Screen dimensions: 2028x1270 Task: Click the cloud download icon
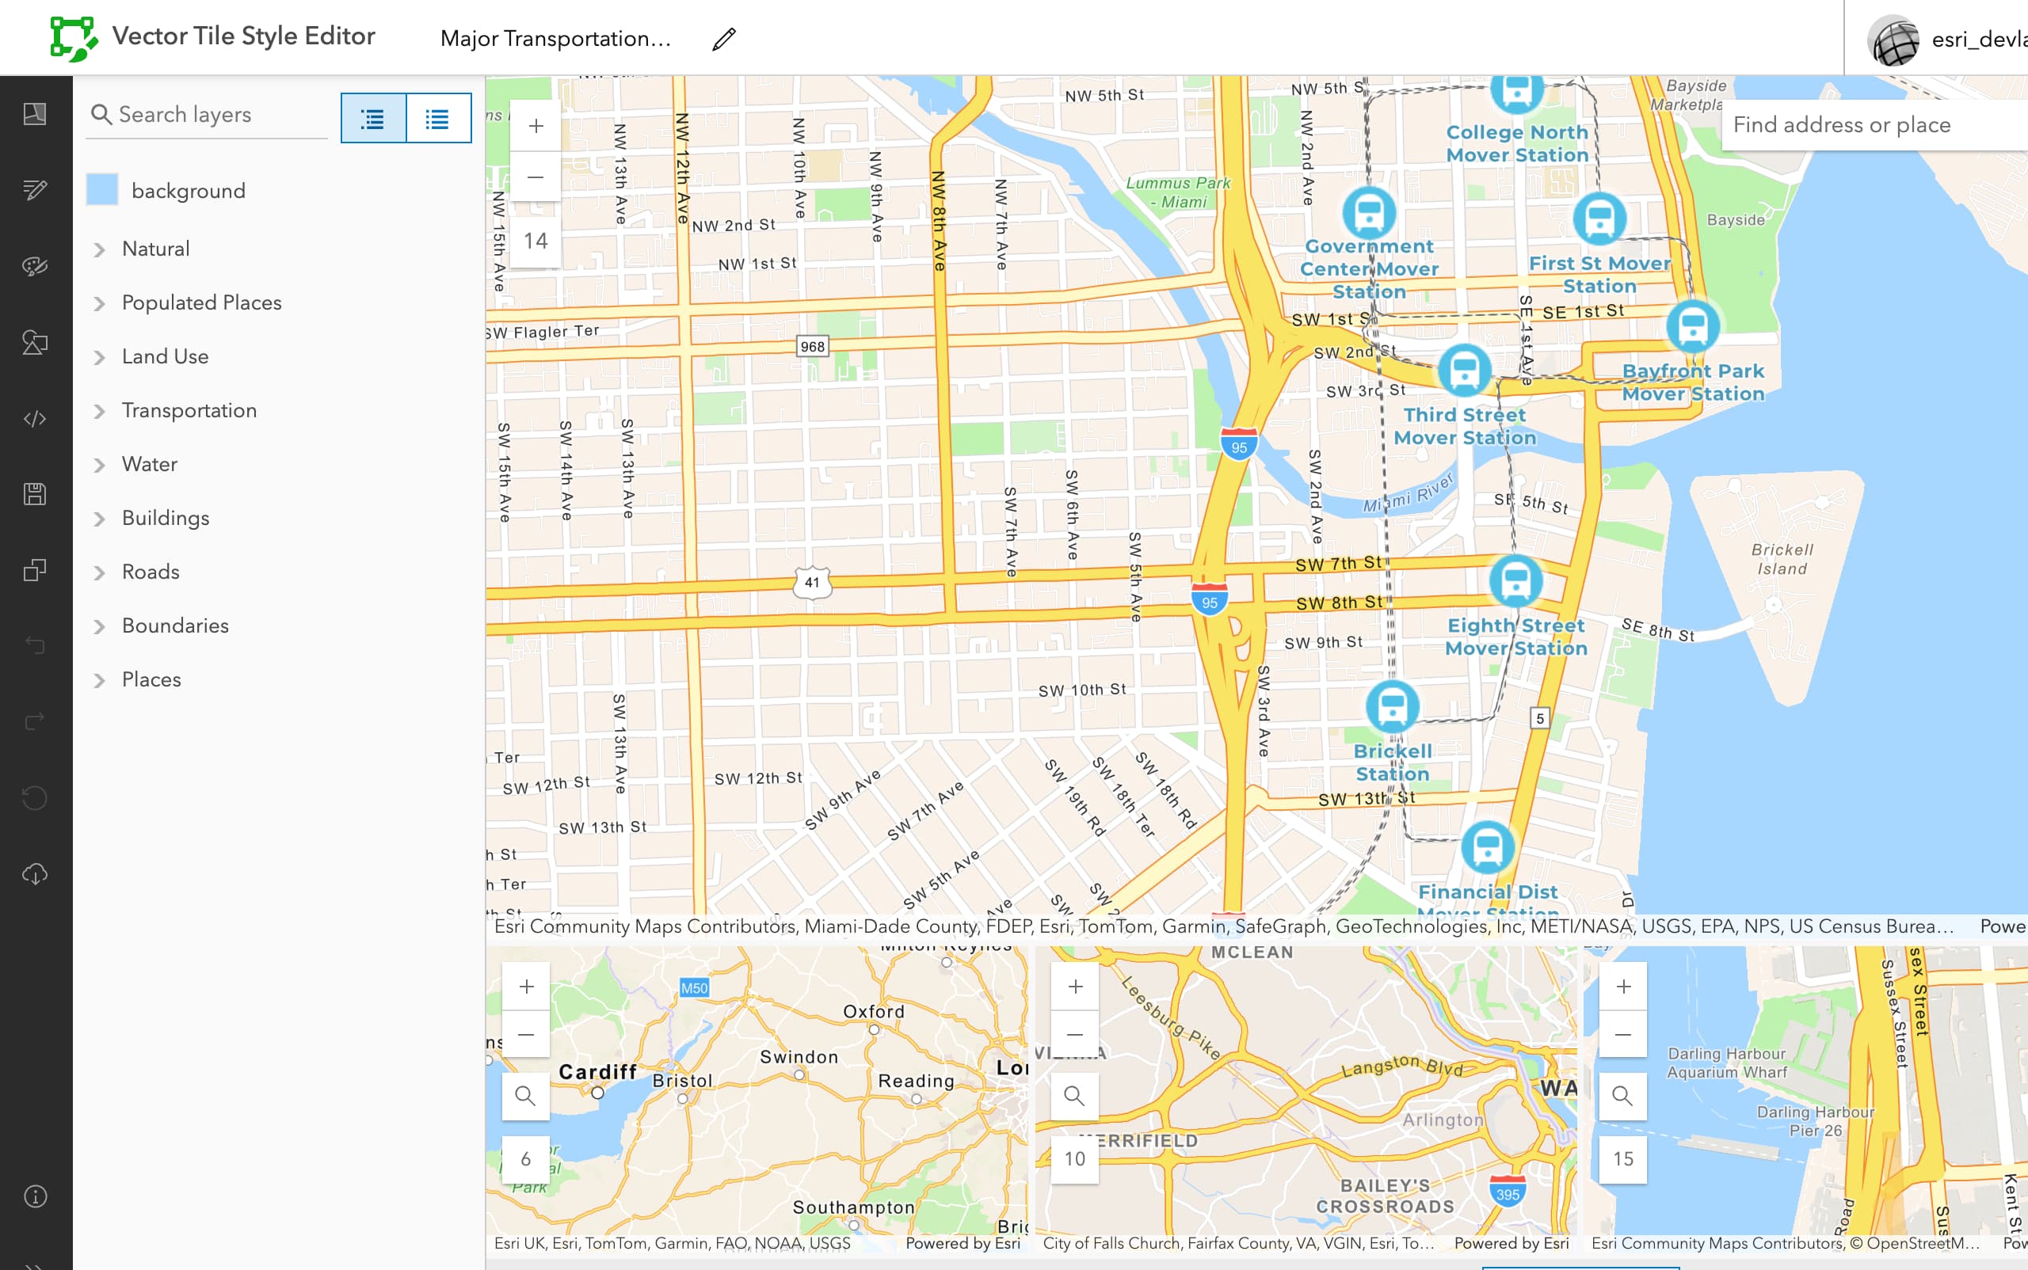click(34, 873)
